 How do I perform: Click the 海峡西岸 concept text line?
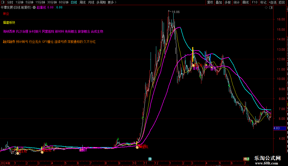53,31
